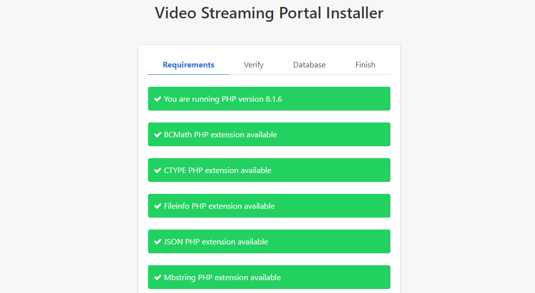Click the Fileinfo checkmark icon
535x293 pixels.
(x=158, y=206)
